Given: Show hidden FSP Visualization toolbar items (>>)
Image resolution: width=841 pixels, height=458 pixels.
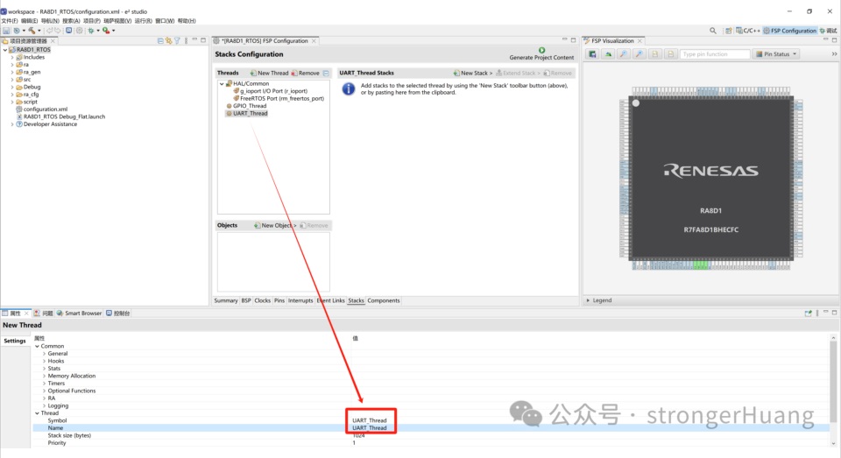Looking at the screenshot, I should pyautogui.click(x=834, y=54).
